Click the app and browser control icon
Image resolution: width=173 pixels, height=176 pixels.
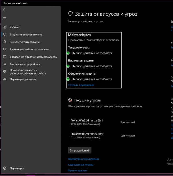pos(5,57)
